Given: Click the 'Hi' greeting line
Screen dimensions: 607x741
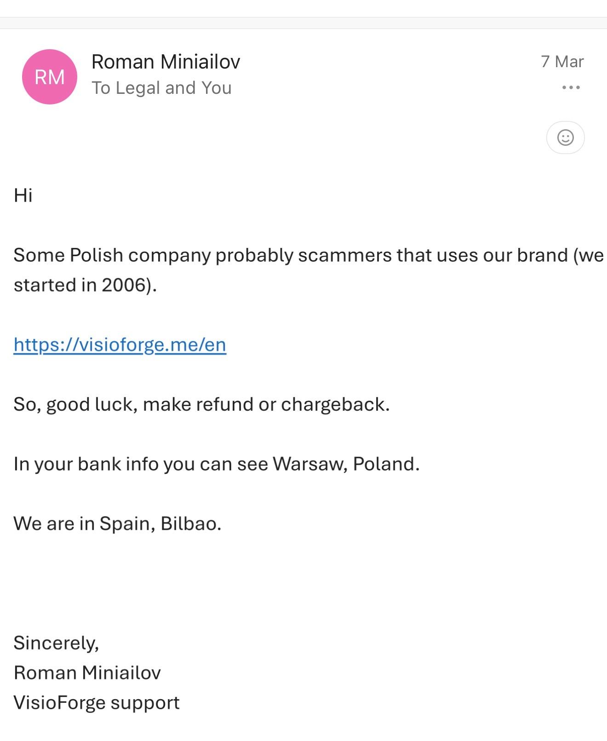Looking at the screenshot, I should [23, 195].
